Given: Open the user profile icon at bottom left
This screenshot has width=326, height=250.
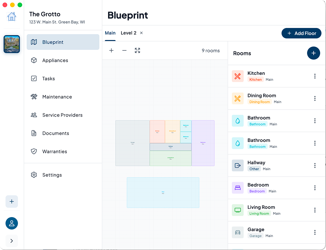Looking at the screenshot, I should click(x=12, y=223).
